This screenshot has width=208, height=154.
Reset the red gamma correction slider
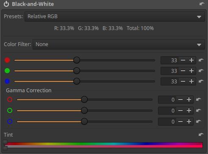tap(199, 99)
